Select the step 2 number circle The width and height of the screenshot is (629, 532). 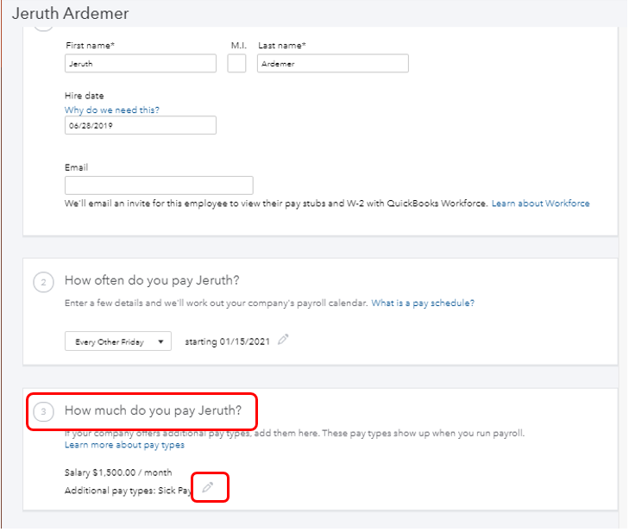click(x=43, y=281)
